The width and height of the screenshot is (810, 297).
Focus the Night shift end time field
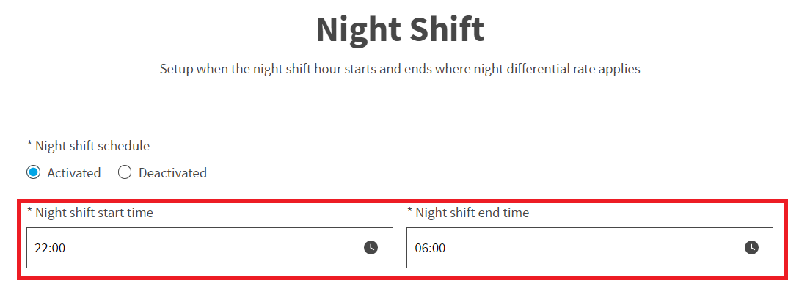pos(590,248)
